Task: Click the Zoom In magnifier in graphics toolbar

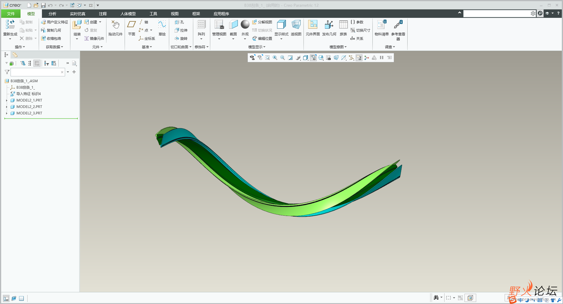Action: coord(275,58)
